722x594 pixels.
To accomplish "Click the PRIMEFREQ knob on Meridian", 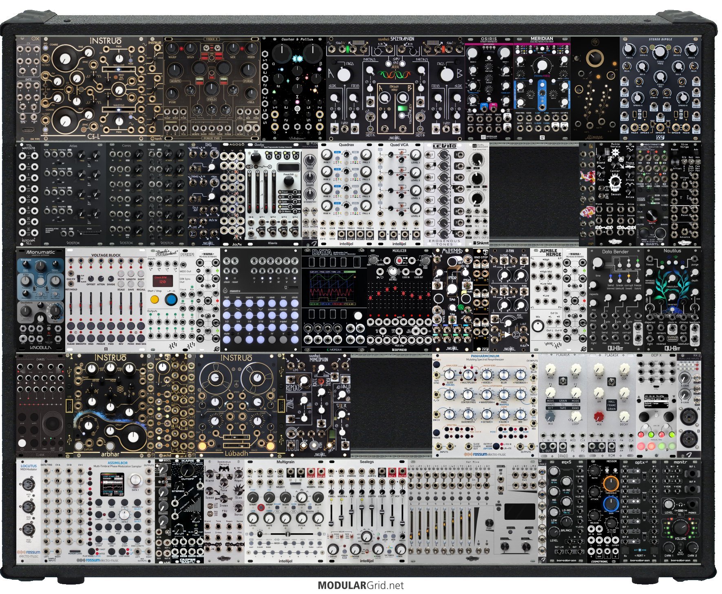I will [541, 66].
